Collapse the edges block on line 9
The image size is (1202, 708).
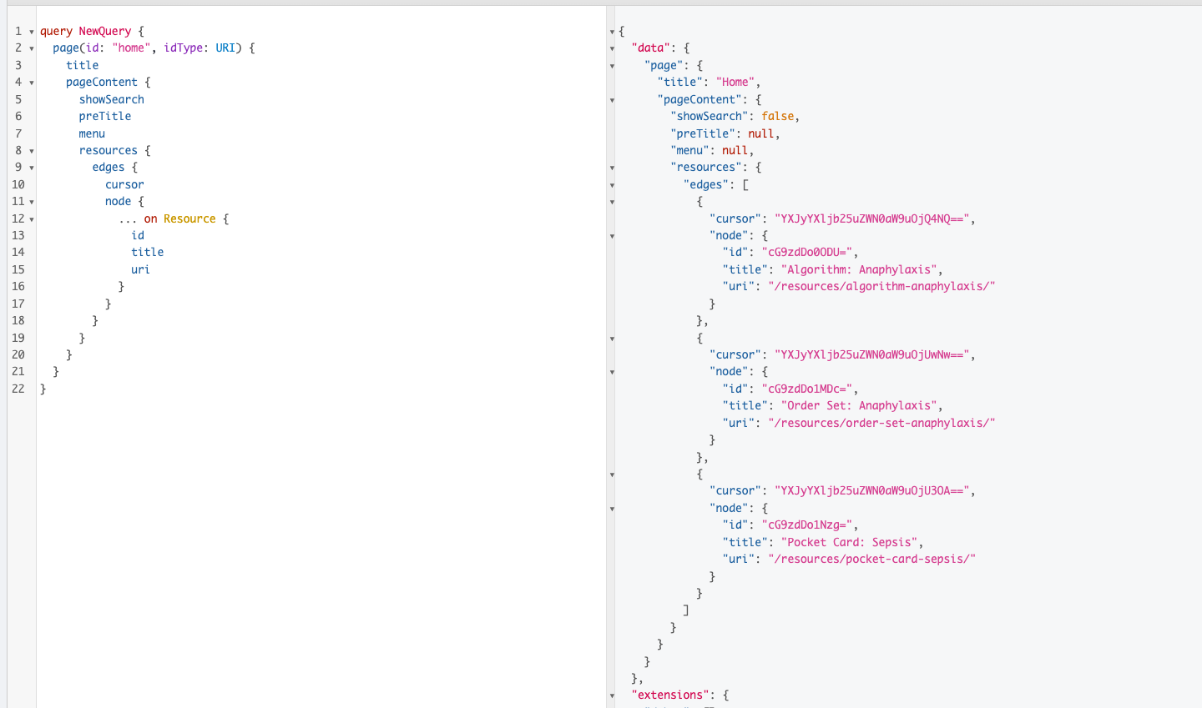point(32,168)
